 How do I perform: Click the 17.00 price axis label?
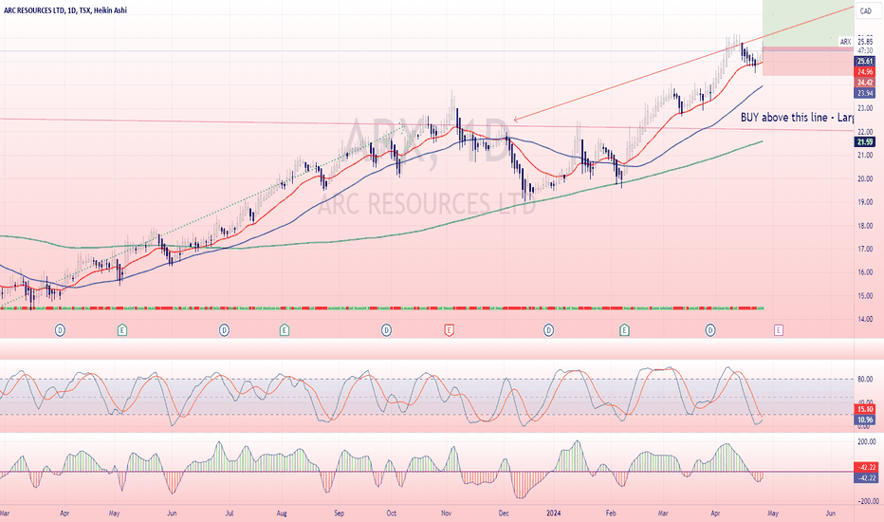[865, 249]
